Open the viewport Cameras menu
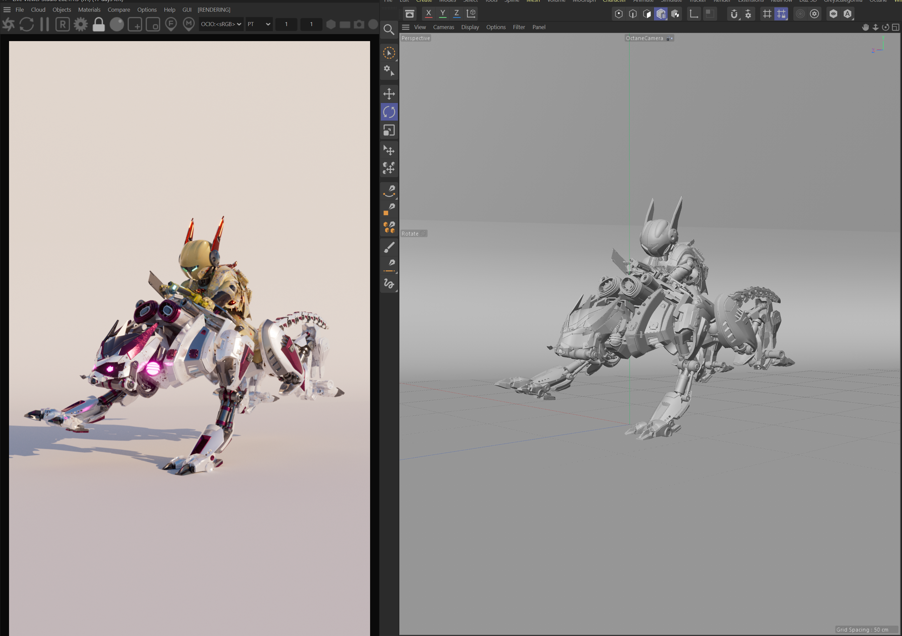This screenshot has height=636, width=902. point(444,27)
